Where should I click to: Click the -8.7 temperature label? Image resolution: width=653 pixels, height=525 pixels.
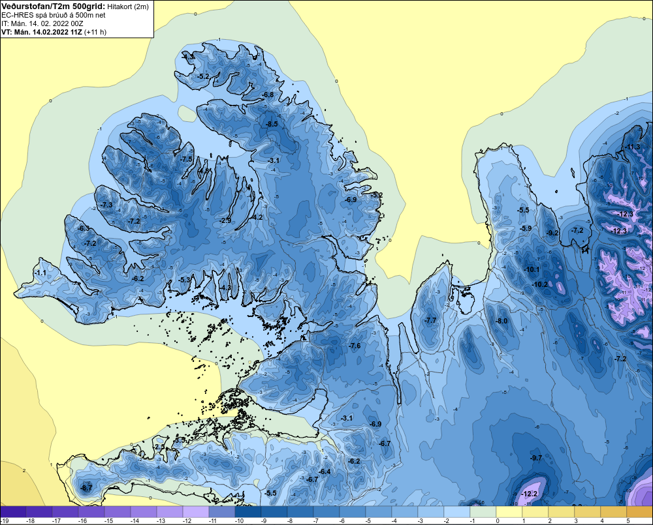pos(86,488)
